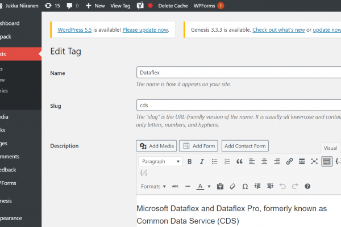The image size is (341, 227).
Task: Open the WordPress 5.5 link
Action: [74, 30]
